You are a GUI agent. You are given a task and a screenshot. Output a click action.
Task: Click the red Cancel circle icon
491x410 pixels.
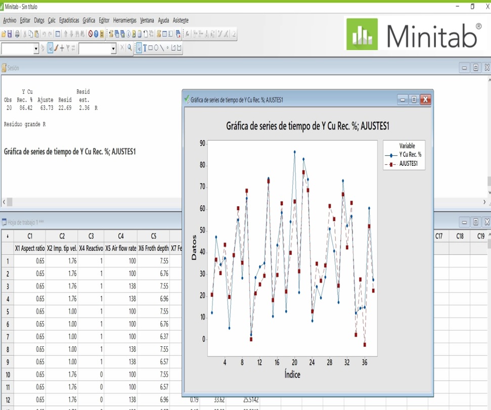[91, 34]
